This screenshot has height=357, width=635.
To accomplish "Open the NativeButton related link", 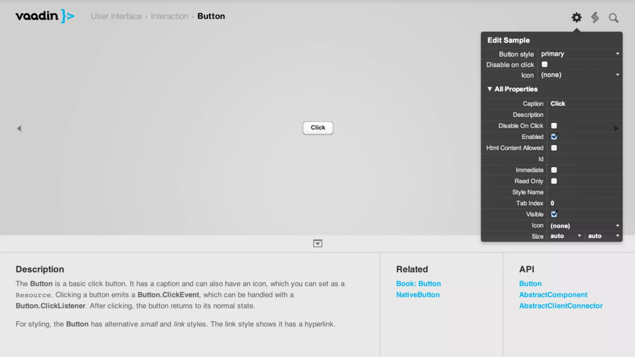I will 418,295.
